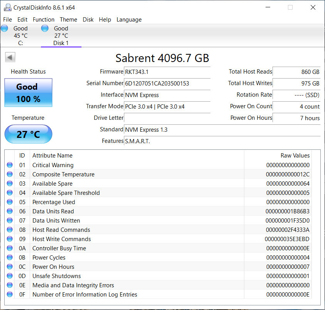
Task: Open the File menu
Action: pyautogui.click(x=7, y=20)
